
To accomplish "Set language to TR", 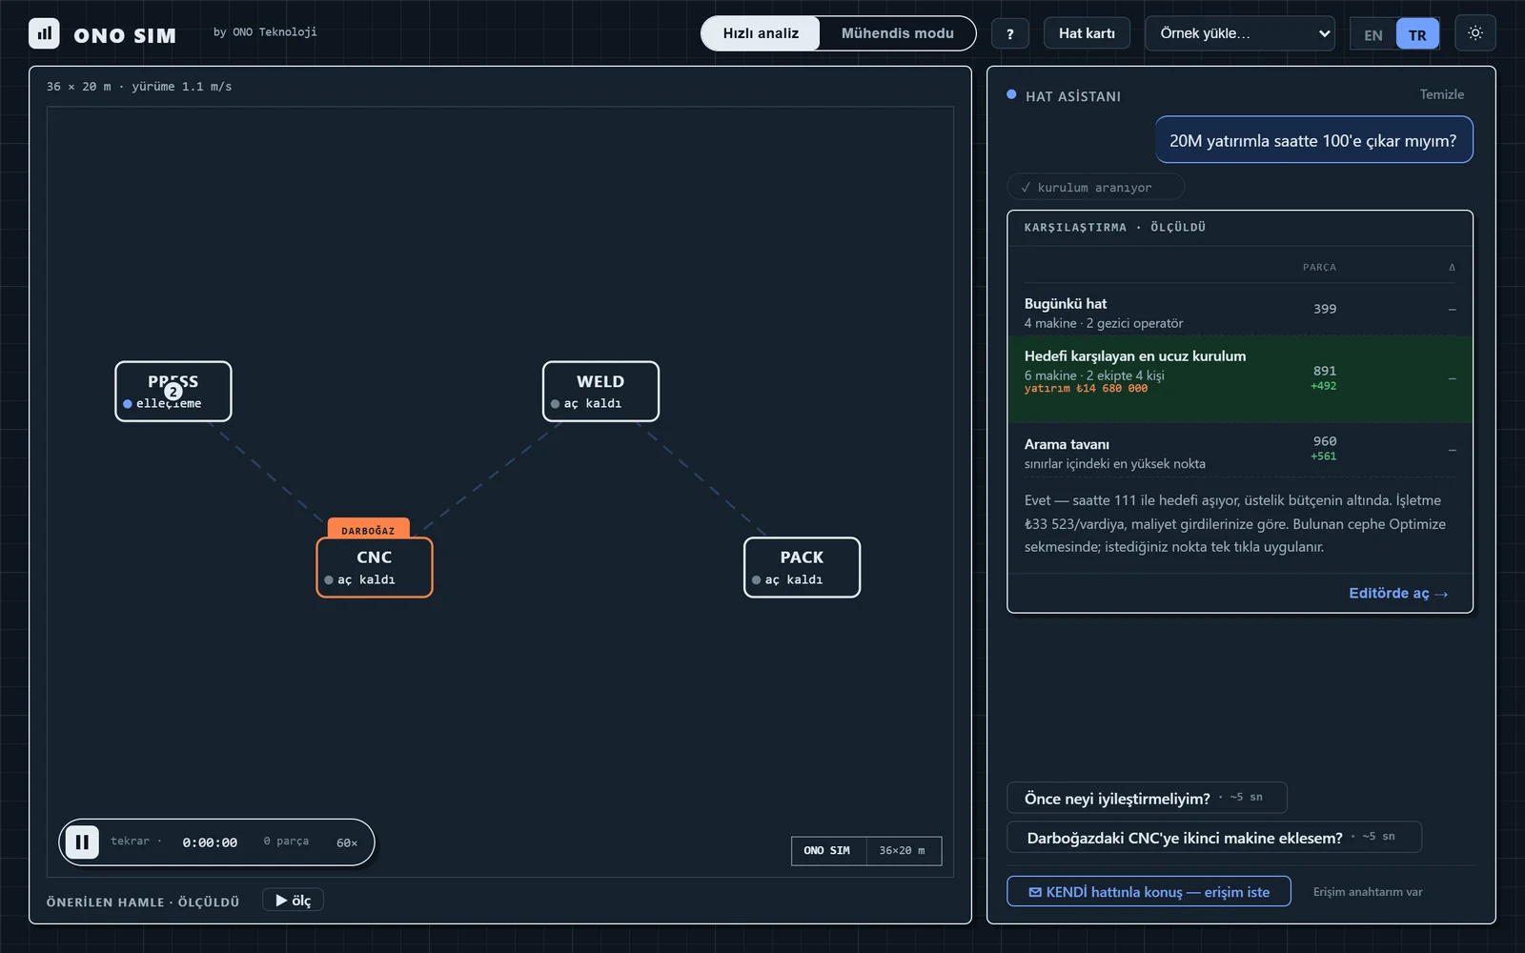I will (x=1417, y=34).
